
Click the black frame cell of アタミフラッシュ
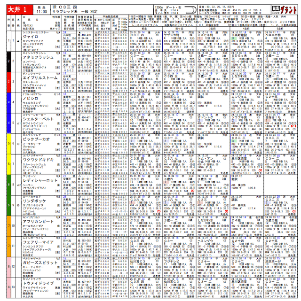point(8,62)
